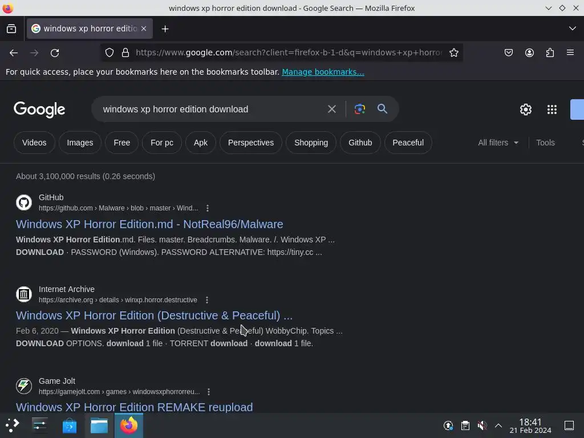The height and width of the screenshot is (438, 584).
Task: Click the GitHub favicon icon
Action: 24,202
